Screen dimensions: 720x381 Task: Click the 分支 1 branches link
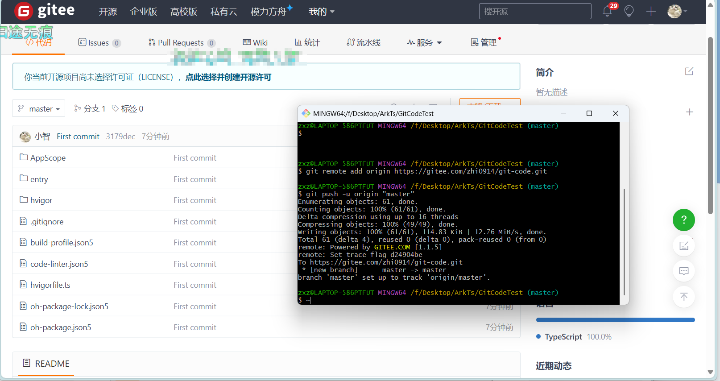click(x=90, y=108)
